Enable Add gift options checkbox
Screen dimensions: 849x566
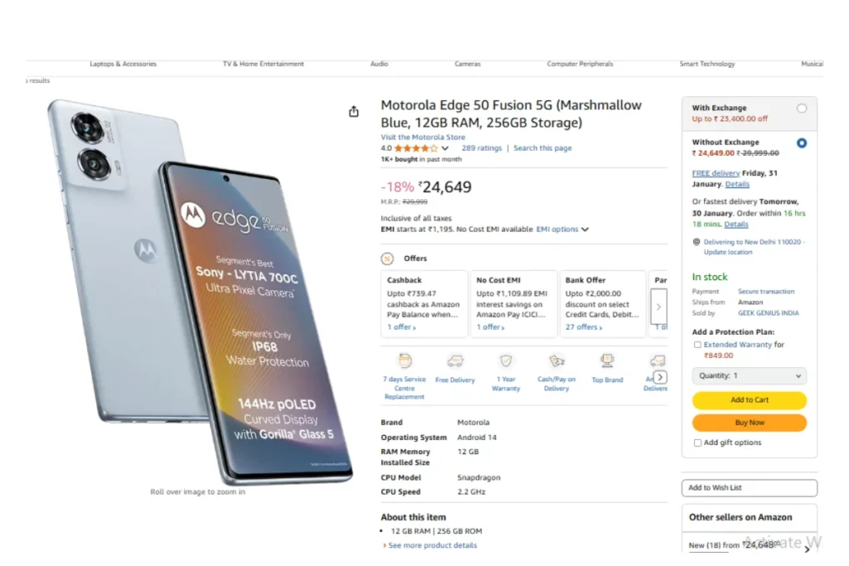pos(697,443)
